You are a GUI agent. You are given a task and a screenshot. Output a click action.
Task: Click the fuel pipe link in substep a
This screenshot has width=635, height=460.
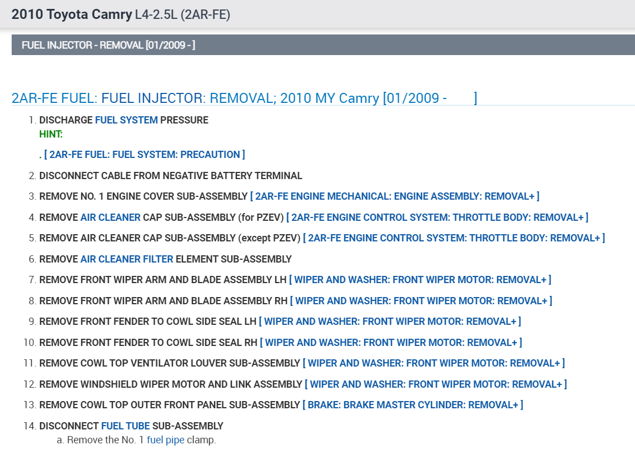click(x=166, y=441)
